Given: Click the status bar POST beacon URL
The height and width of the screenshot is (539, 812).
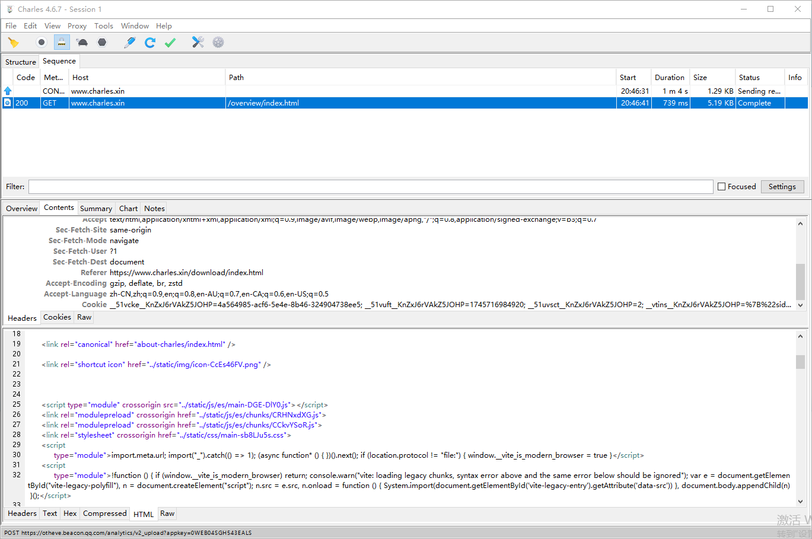Looking at the screenshot, I should click(x=128, y=532).
